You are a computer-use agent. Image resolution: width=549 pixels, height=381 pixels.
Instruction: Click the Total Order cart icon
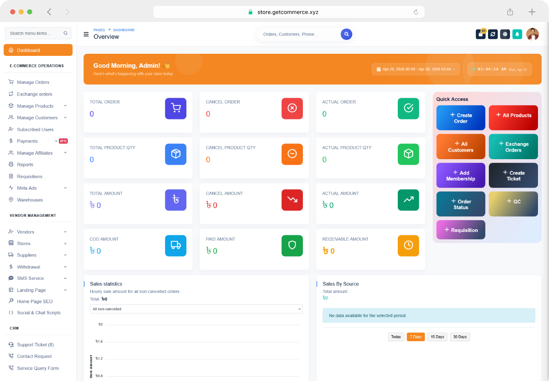click(175, 108)
